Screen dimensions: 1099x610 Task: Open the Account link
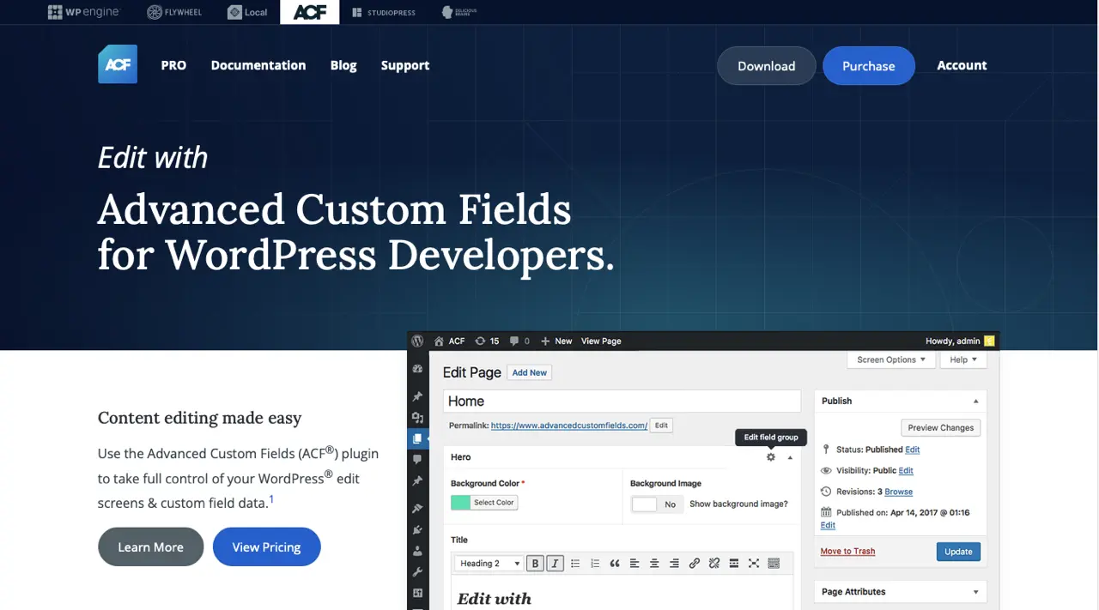coord(962,65)
